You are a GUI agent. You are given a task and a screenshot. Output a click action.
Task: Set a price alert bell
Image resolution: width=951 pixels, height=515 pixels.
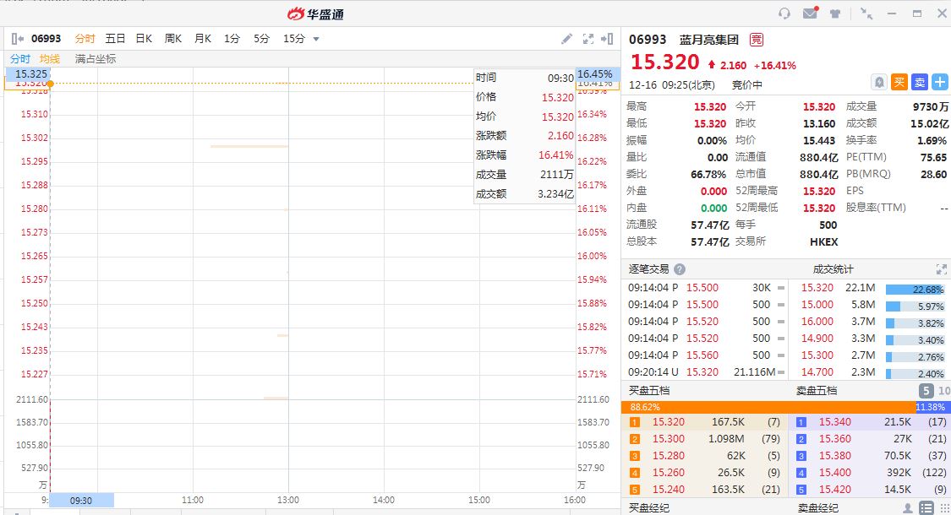point(879,82)
